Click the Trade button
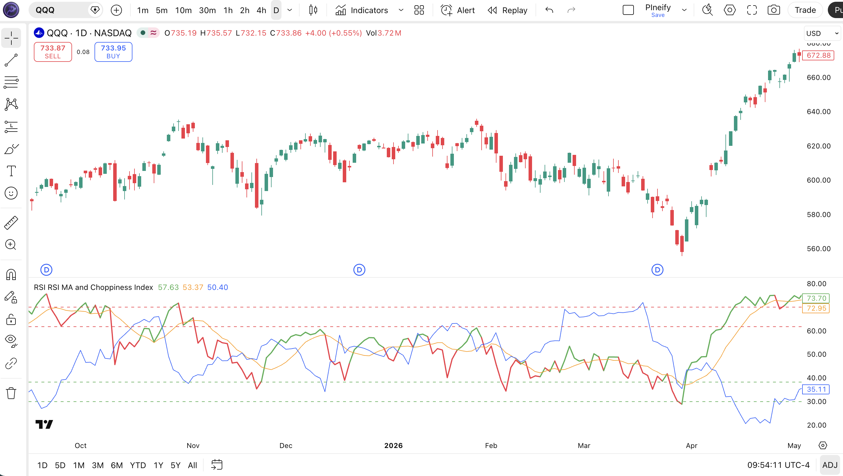This screenshot has height=476, width=843. (x=805, y=10)
